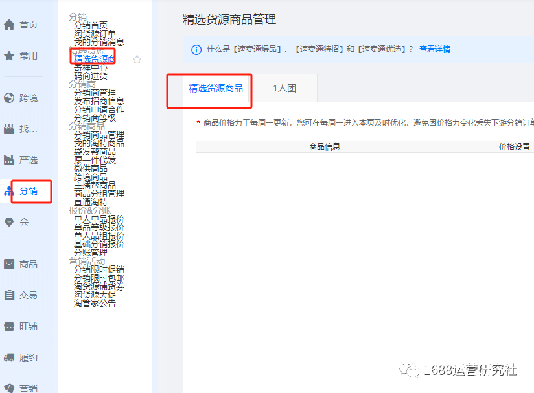Click the bag icon beside 商品
This screenshot has width=534, height=393.
click(9, 264)
